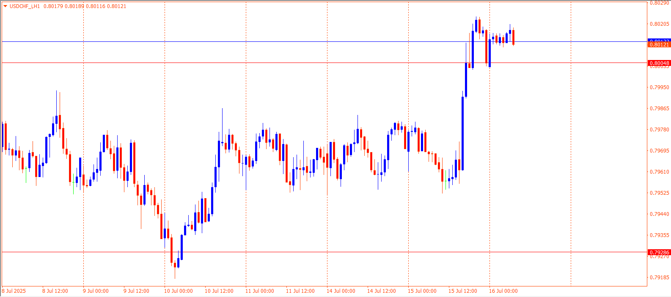Click the 0.79525 price axis label
This screenshot has height=297, width=671.
pyautogui.click(x=660, y=193)
